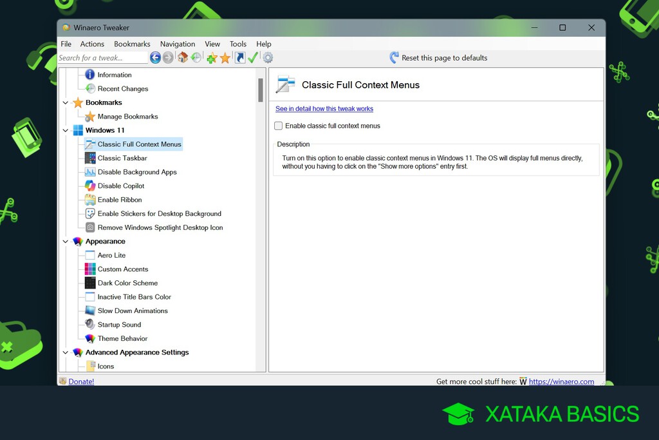Enable classic full context menus checkbox
Screen dimensions: 659x440
[279, 126]
